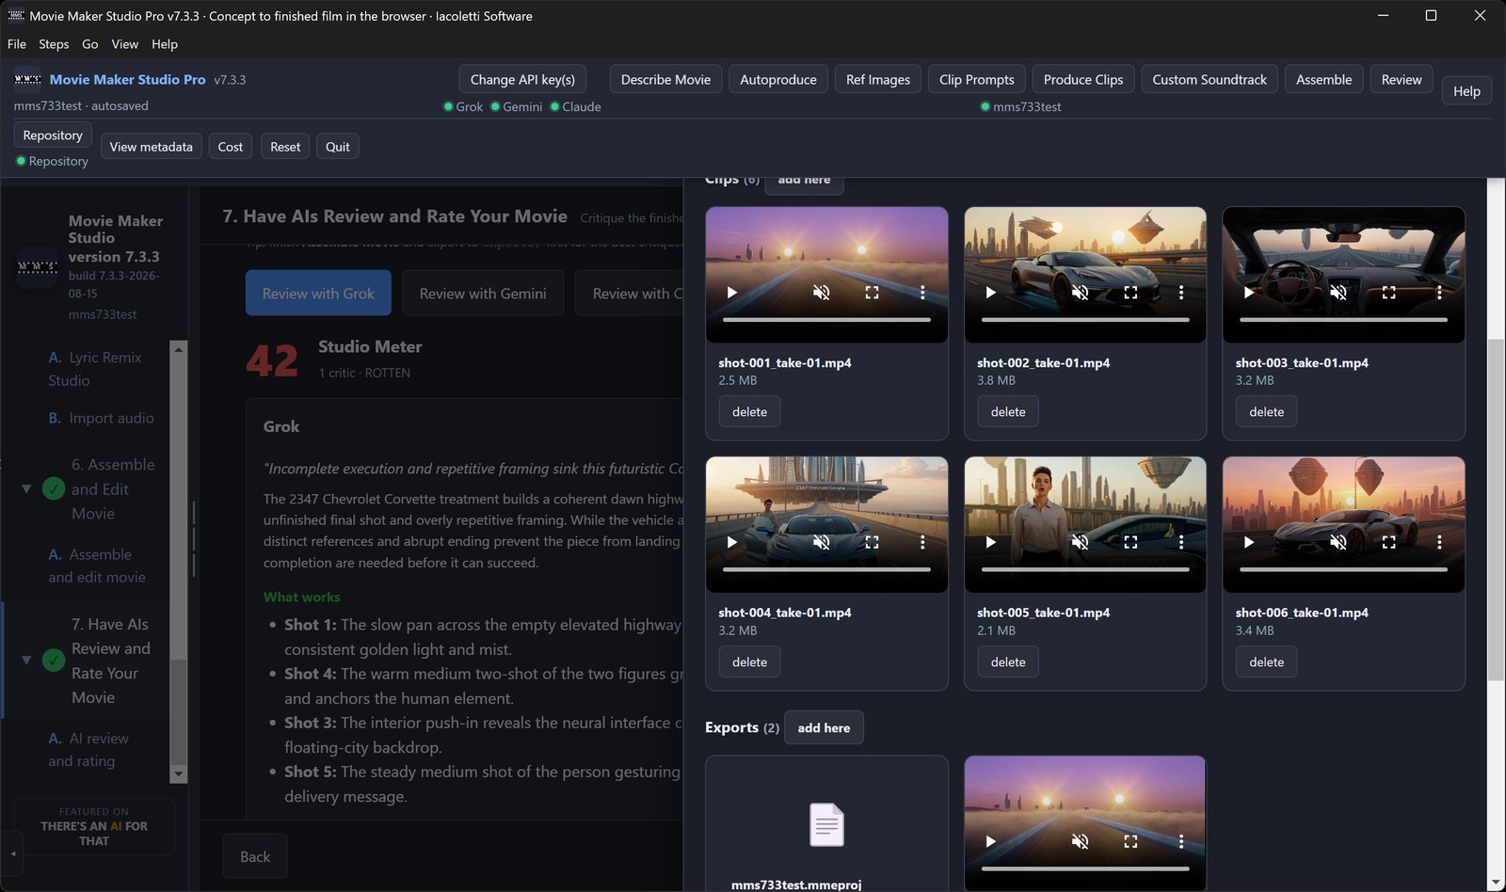Play the shot-005_take-01.mp4 clip
The image size is (1506, 892).
[990, 542]
